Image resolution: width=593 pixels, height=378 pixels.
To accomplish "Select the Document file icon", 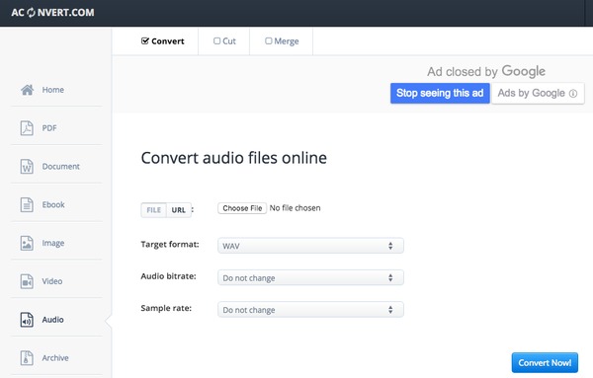I will [x=27, y=166].
